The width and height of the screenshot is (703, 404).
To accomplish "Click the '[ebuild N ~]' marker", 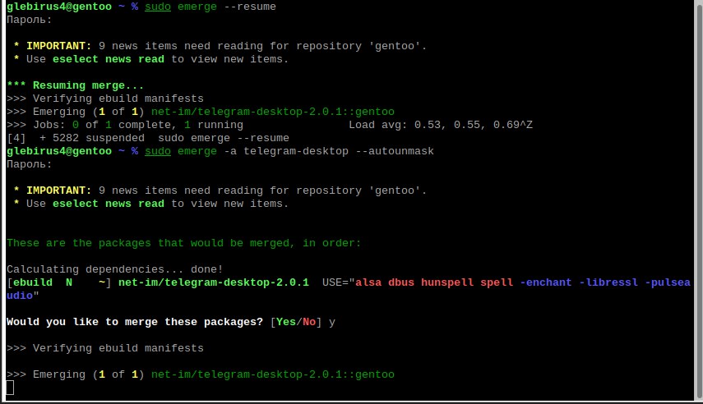I will tap(58, 282).
